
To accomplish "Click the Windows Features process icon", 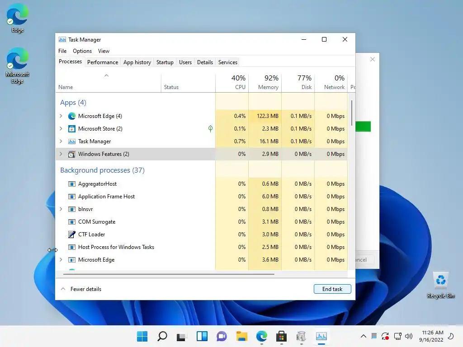I will (x=72, y=154).
